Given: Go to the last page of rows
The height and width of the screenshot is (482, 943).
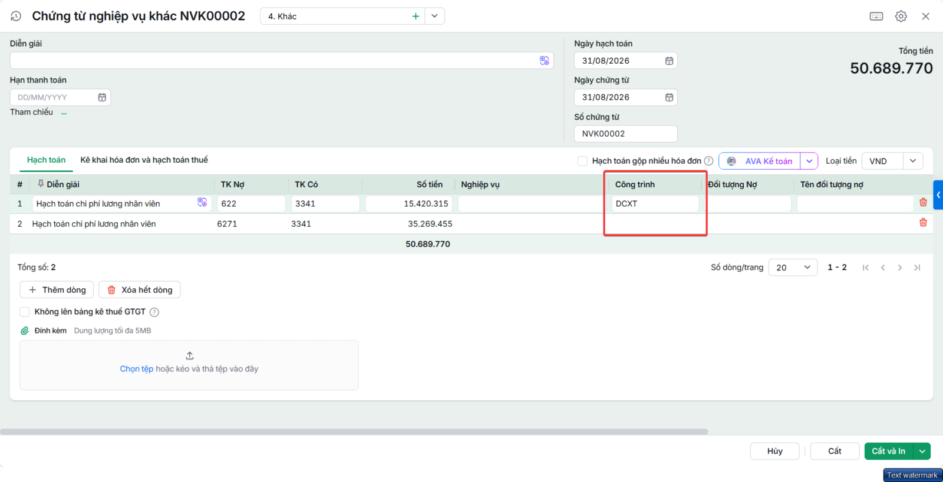Looking at the screenshot, I should click(917, 268).
